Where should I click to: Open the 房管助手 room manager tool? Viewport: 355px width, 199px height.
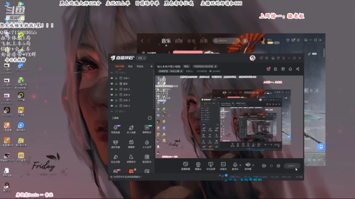[131, 159]
